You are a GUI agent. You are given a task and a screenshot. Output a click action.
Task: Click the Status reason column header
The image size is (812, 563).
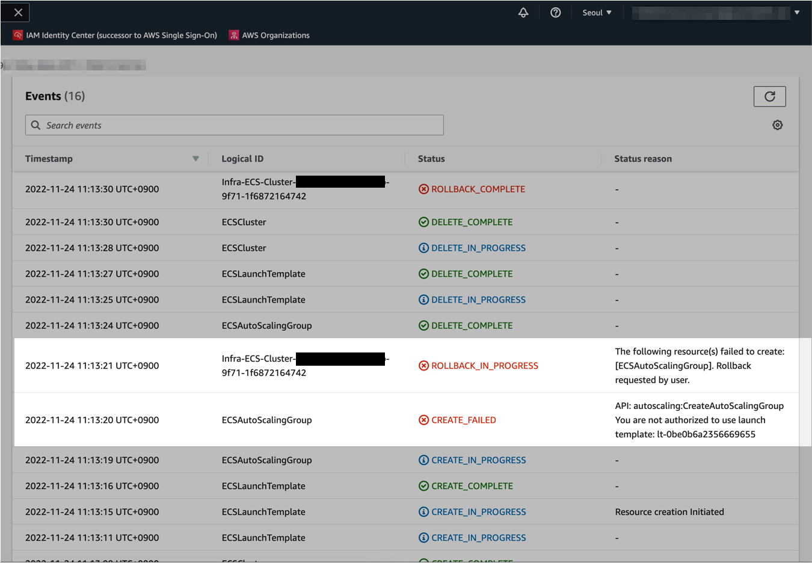click(x=643, y=159)
